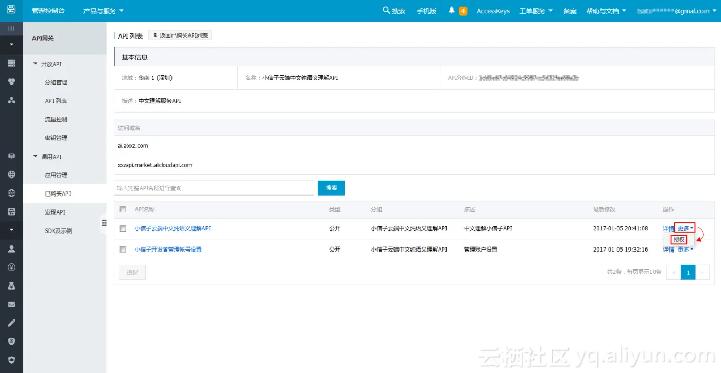Open SDK及示例 in side menu
721x373 pixels.
pos(58,230)
